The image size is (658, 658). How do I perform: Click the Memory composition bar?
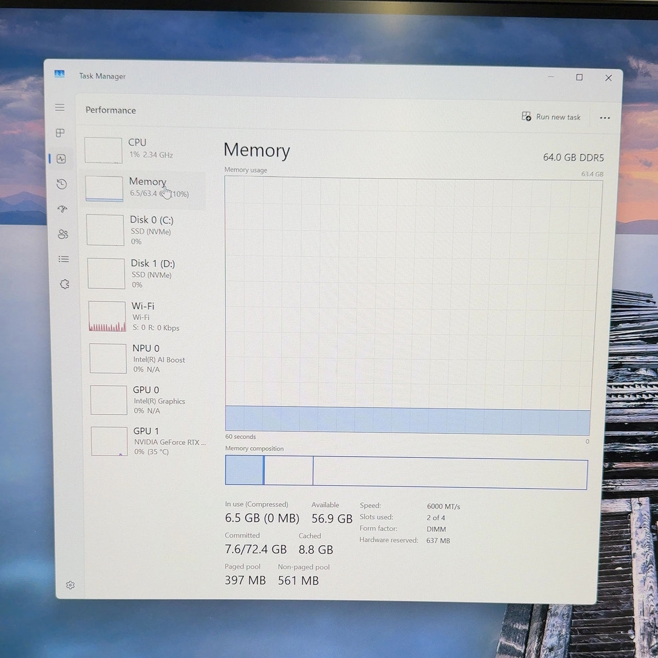[406, 473]
